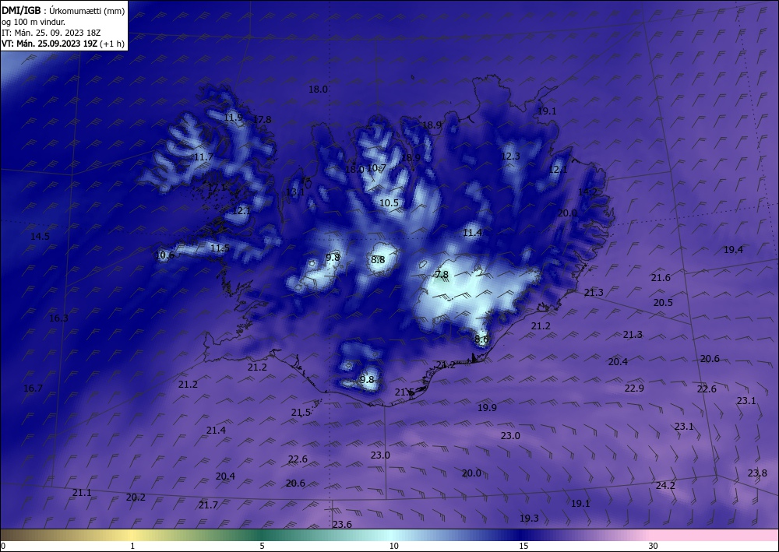Click the 10.5 value label
The width and height of the screenshot is (779, 552).
(389, 203)
